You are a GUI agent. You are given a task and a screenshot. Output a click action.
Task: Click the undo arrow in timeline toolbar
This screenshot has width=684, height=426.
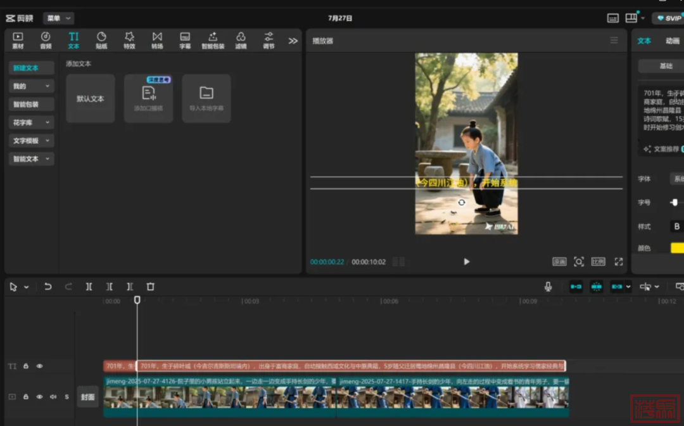[x=48, y=287]
